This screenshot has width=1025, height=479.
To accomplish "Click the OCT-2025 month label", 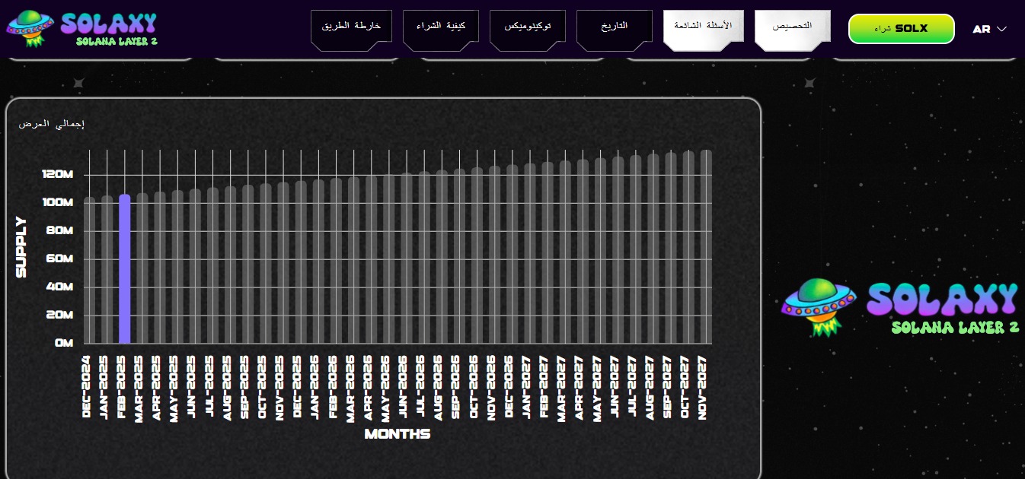I will pyautogui.click(x=263, y=388).
